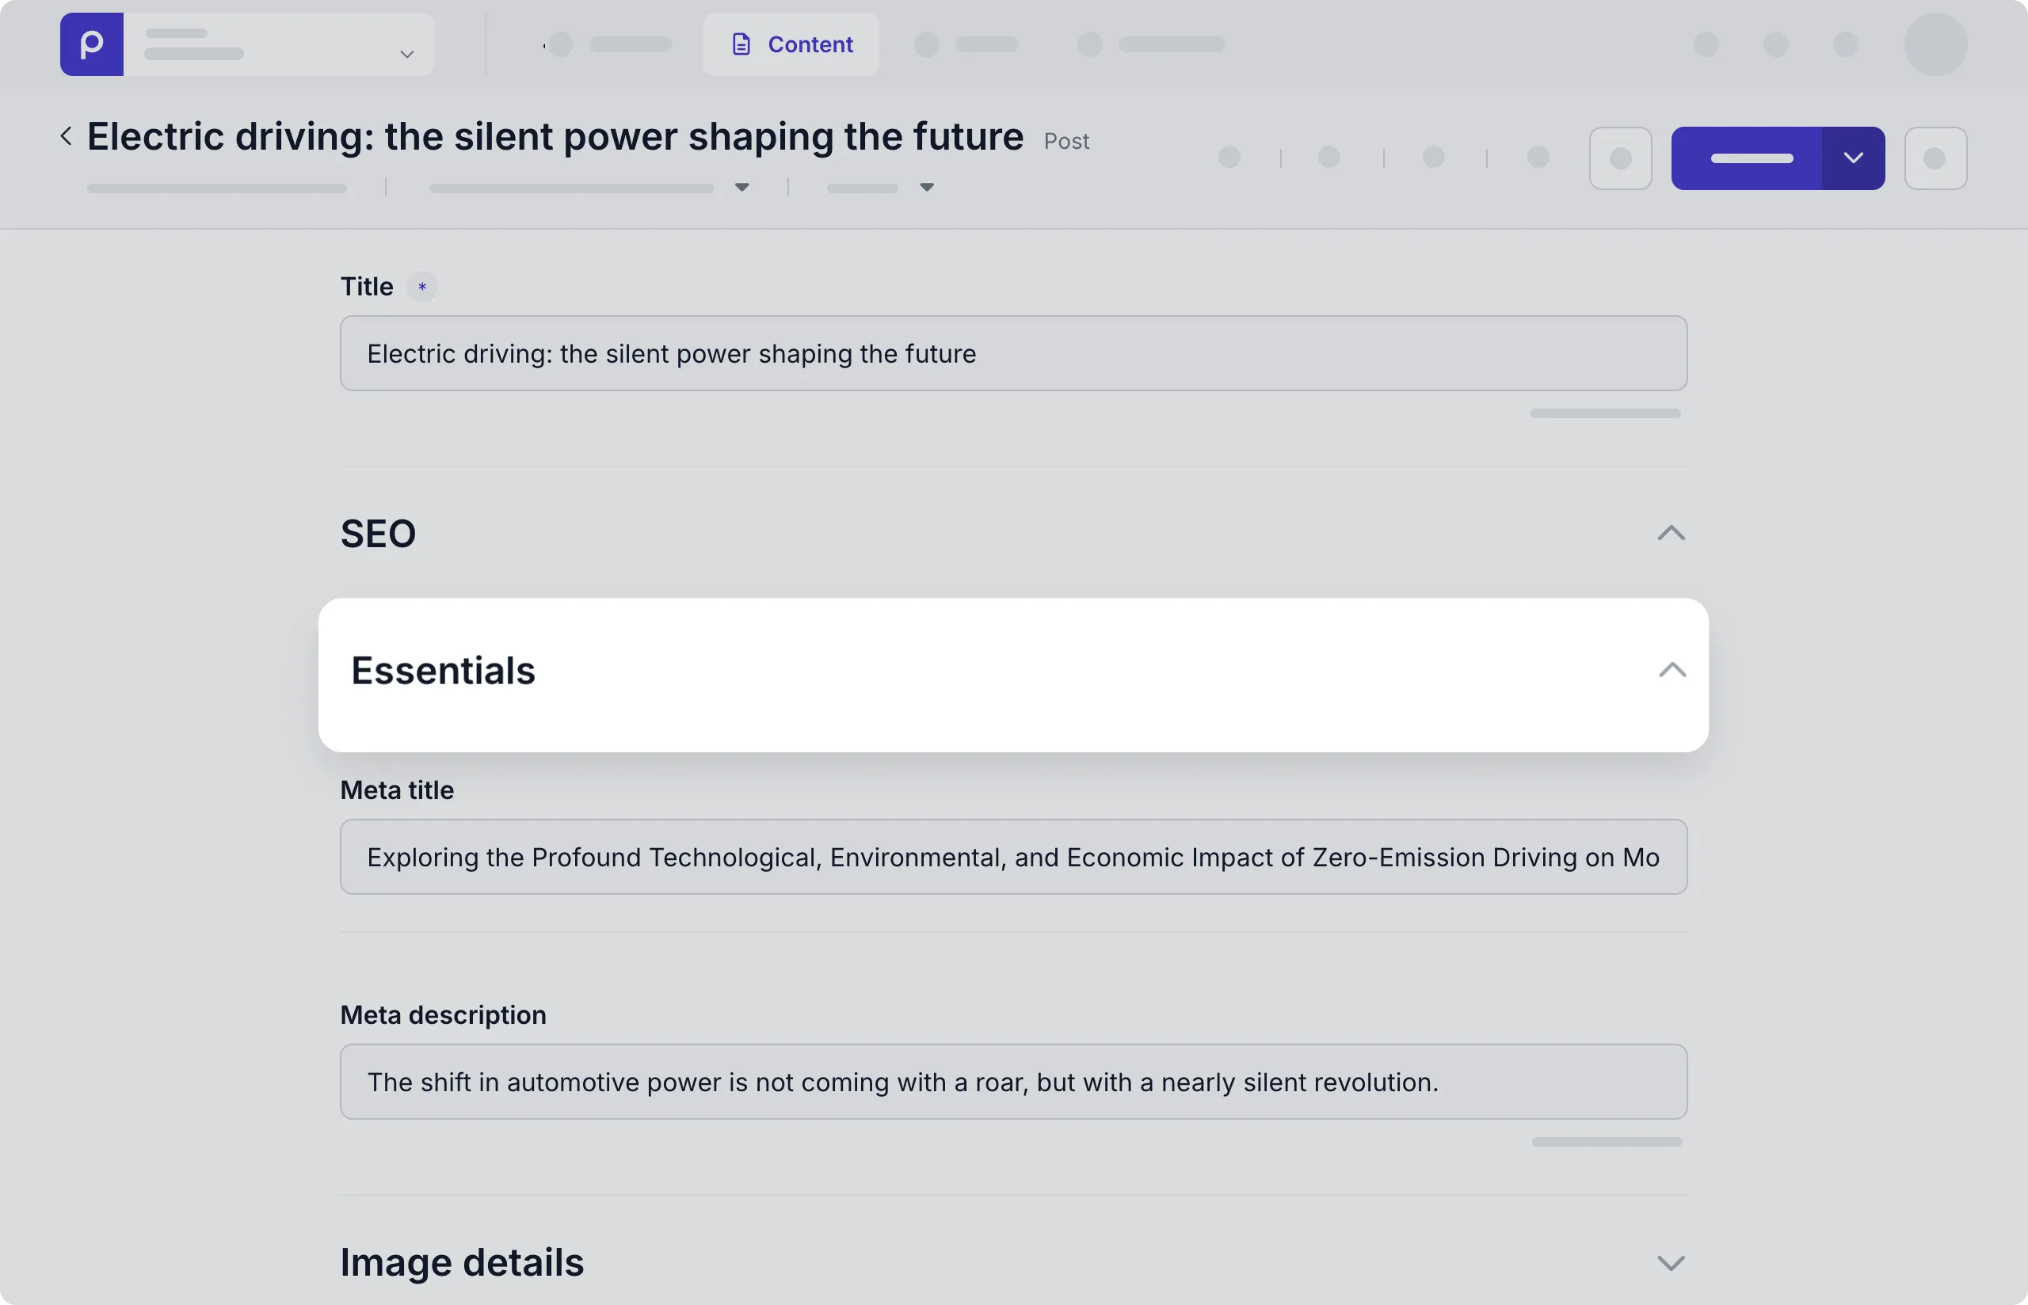This screenshot has width=2028, height=1305.
Task: Click the required asterisk badge next to Title
Action: pyautogui.click(x=422, y=287)
